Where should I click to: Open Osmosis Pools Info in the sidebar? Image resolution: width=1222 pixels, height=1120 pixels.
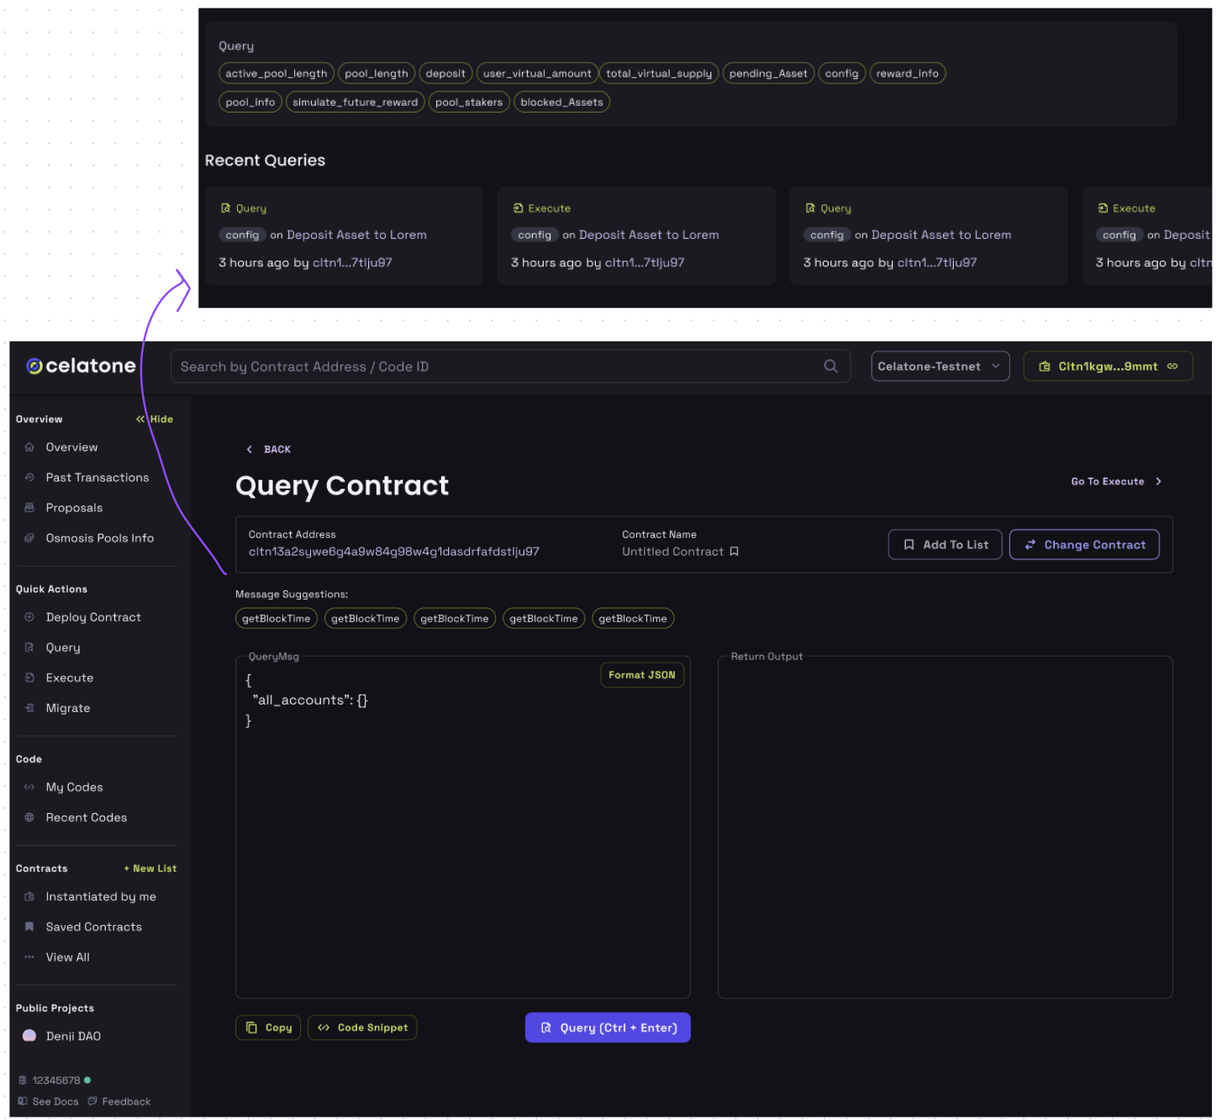99,538
